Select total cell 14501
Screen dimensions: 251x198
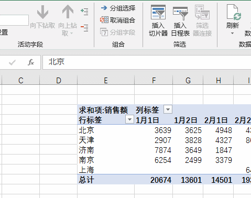pyautogui.click(x=219, y=180)
